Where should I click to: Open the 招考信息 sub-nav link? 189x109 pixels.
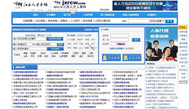click(x=53, y=21)
